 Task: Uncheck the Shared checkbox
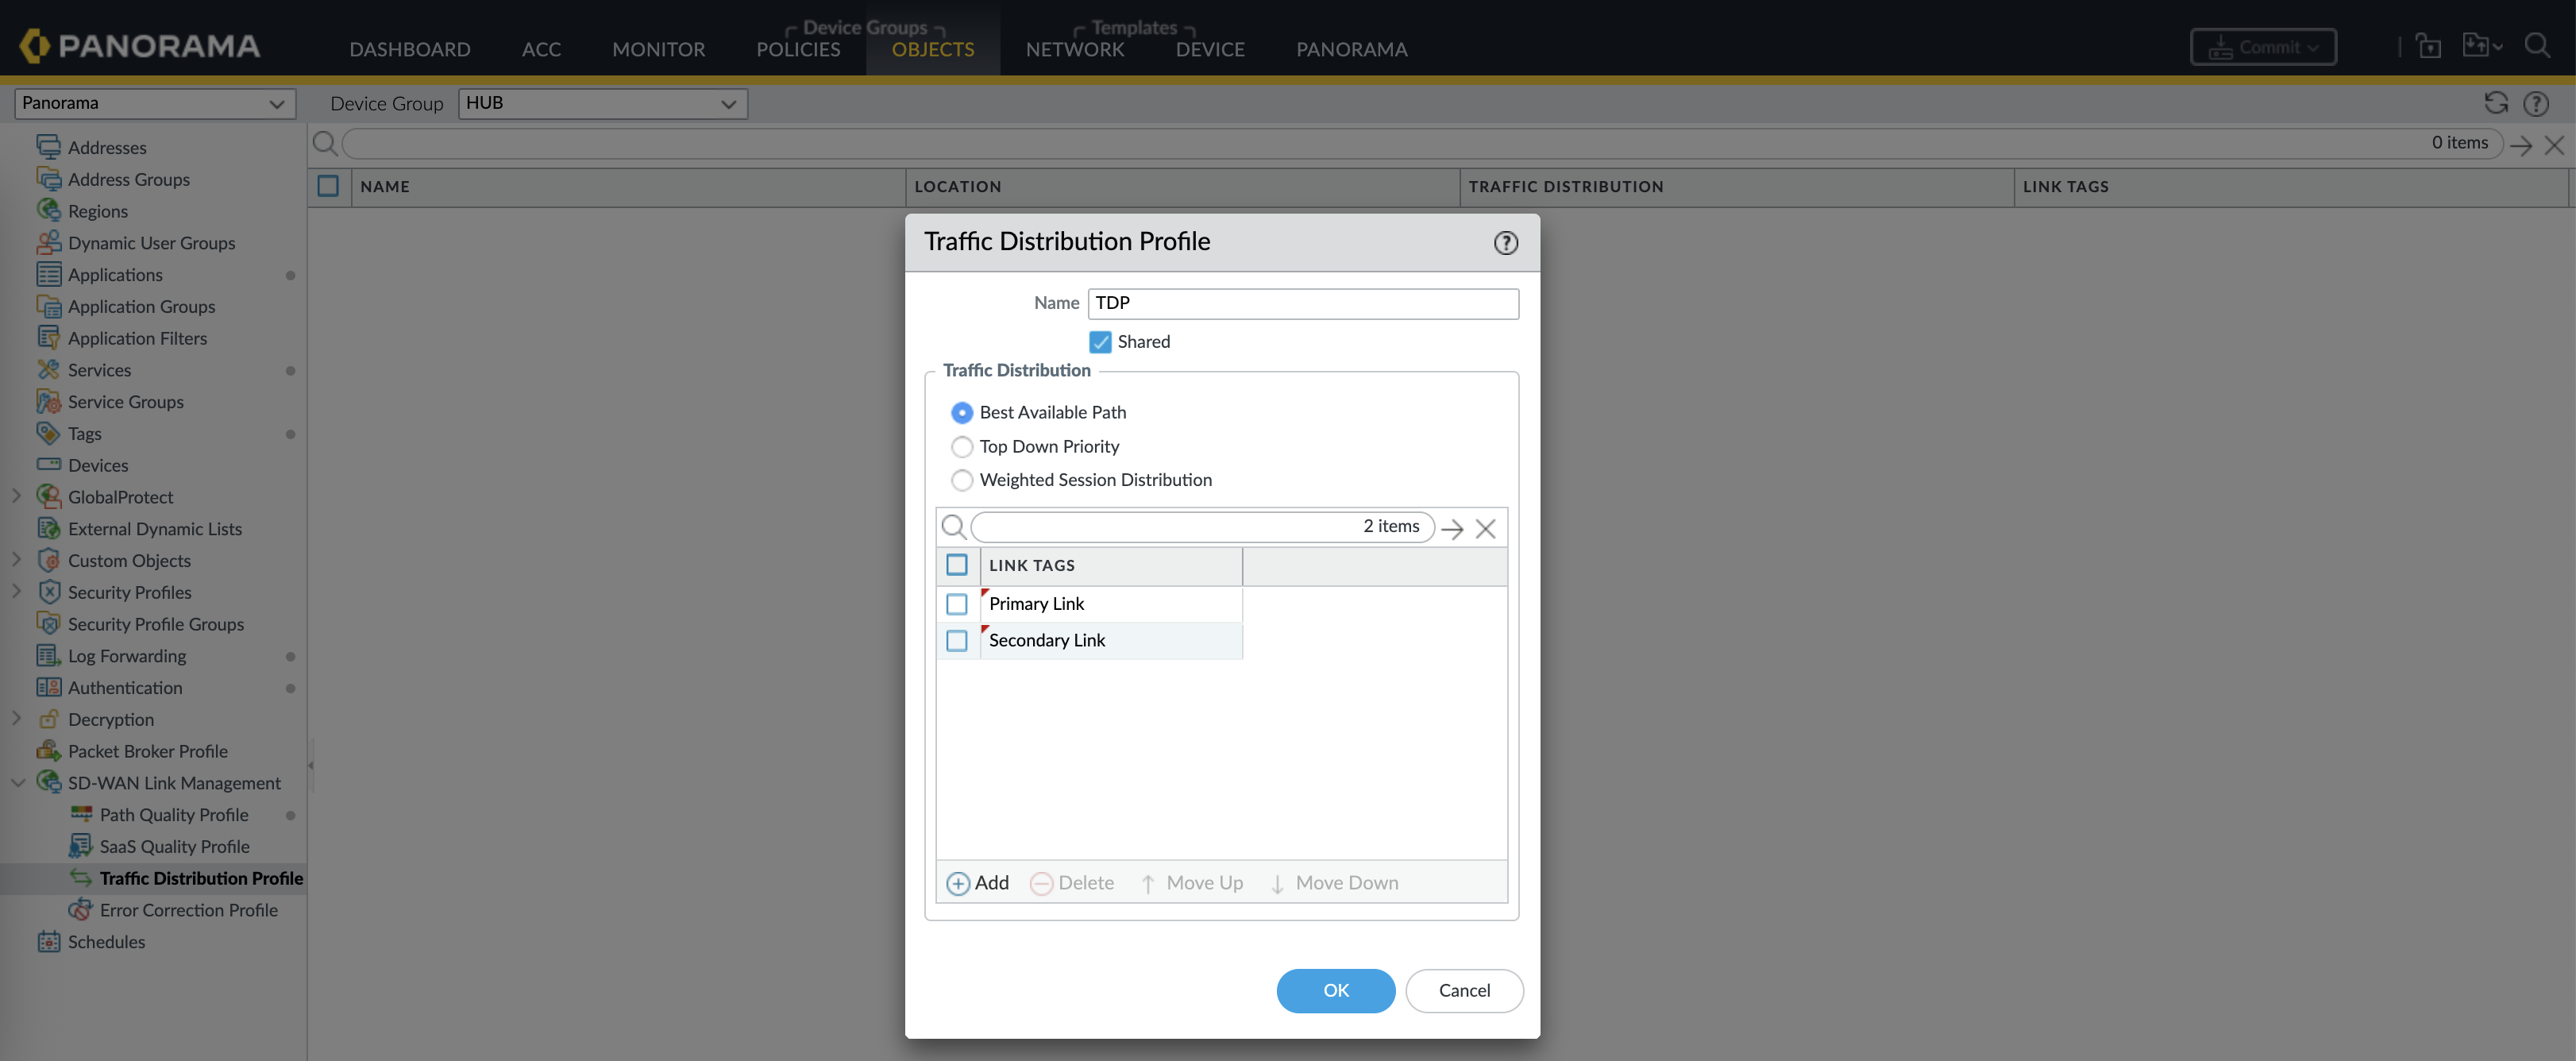(x=1100, y=342)
